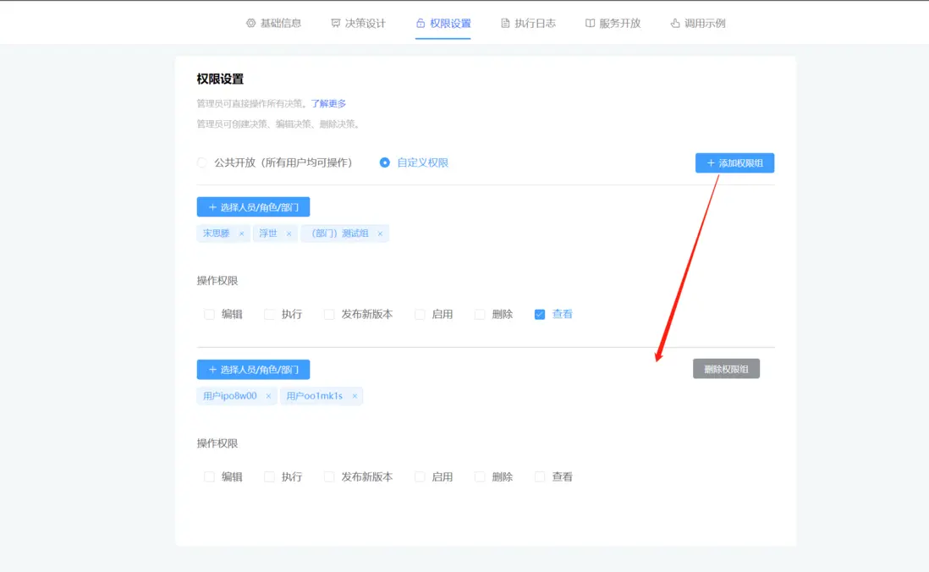The width and height of the screenshot is (929, 572).
Task: Remove the 浮世 tag via its x icon
Action: (289, 233)
